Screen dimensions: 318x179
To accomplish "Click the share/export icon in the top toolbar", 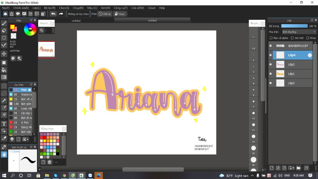I will (x=11, y=14).
